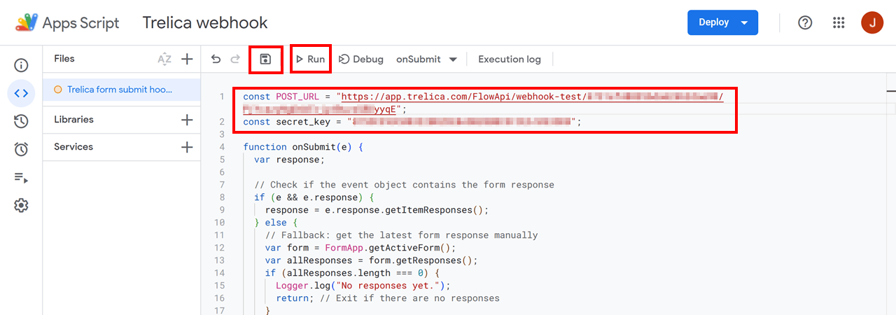Open the Help question mark icon

[x=805, y=22]
